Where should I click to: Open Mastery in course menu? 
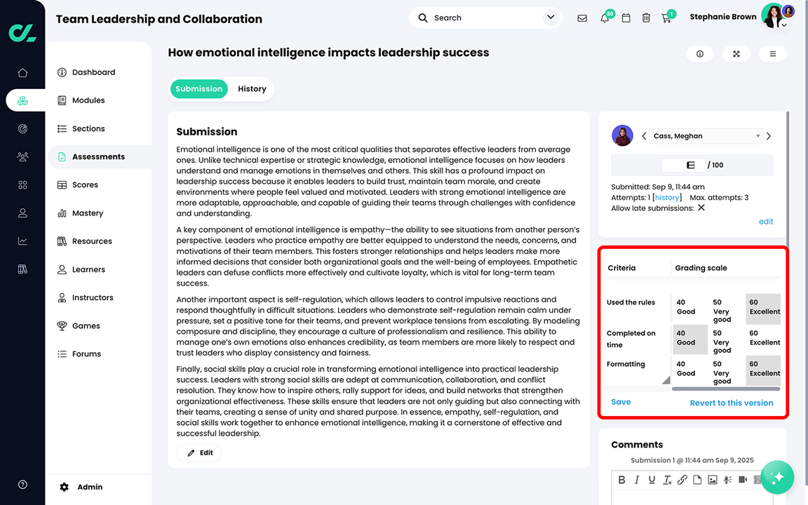point(87,213)
